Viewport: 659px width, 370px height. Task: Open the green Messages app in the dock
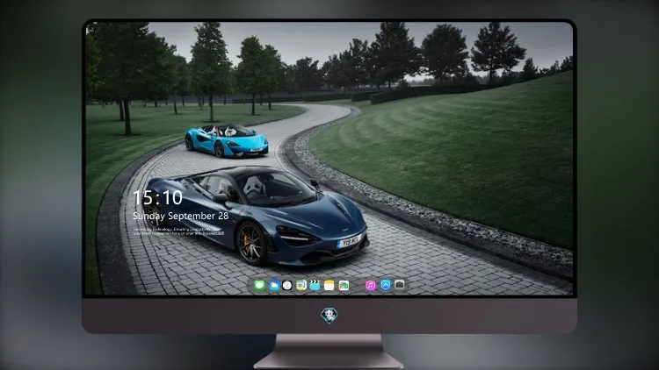pos(259,286)
